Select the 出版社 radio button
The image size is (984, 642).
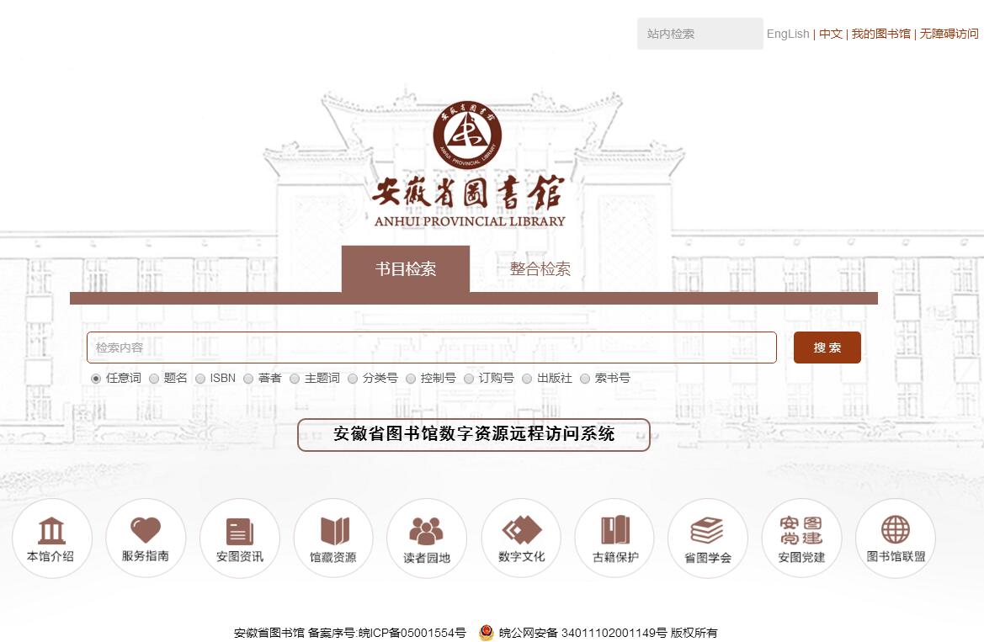coord(527,379)
